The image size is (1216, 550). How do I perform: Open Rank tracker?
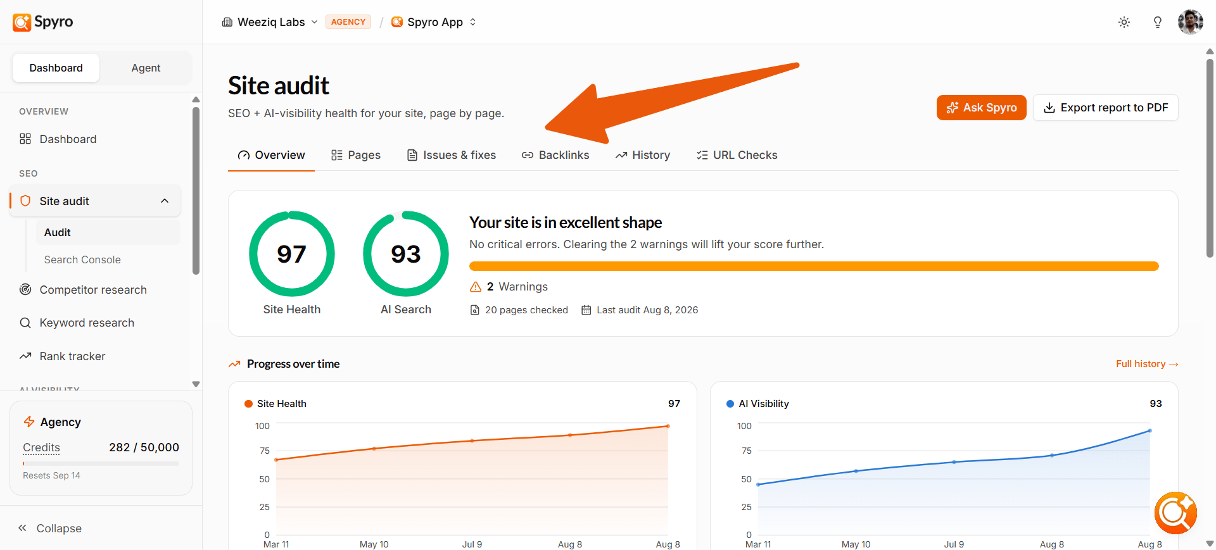tap(95, 356)
